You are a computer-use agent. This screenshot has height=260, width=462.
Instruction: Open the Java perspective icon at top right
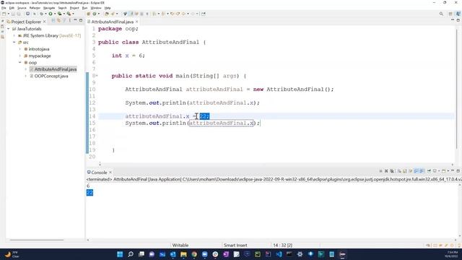[458, 14]
